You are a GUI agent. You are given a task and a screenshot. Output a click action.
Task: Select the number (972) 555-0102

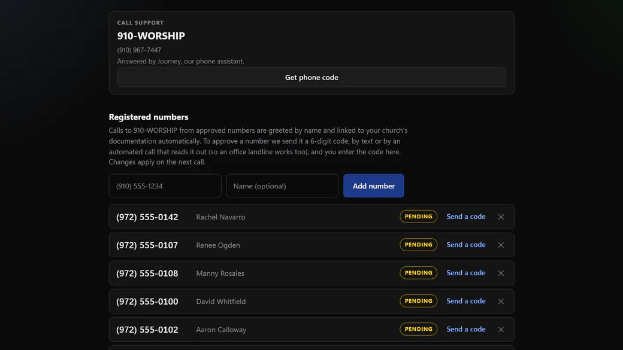(x=147, y=330)
